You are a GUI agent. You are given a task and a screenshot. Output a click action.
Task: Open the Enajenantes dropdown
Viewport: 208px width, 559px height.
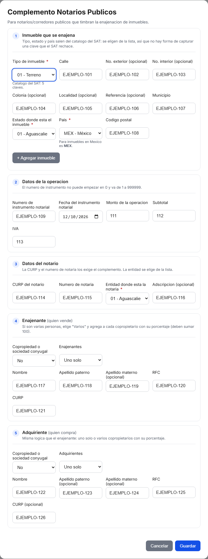point(81,360)
